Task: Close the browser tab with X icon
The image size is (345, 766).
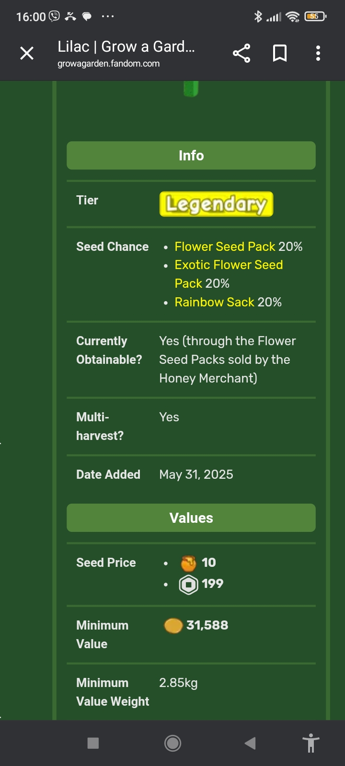Action: (x=27, y=53)
